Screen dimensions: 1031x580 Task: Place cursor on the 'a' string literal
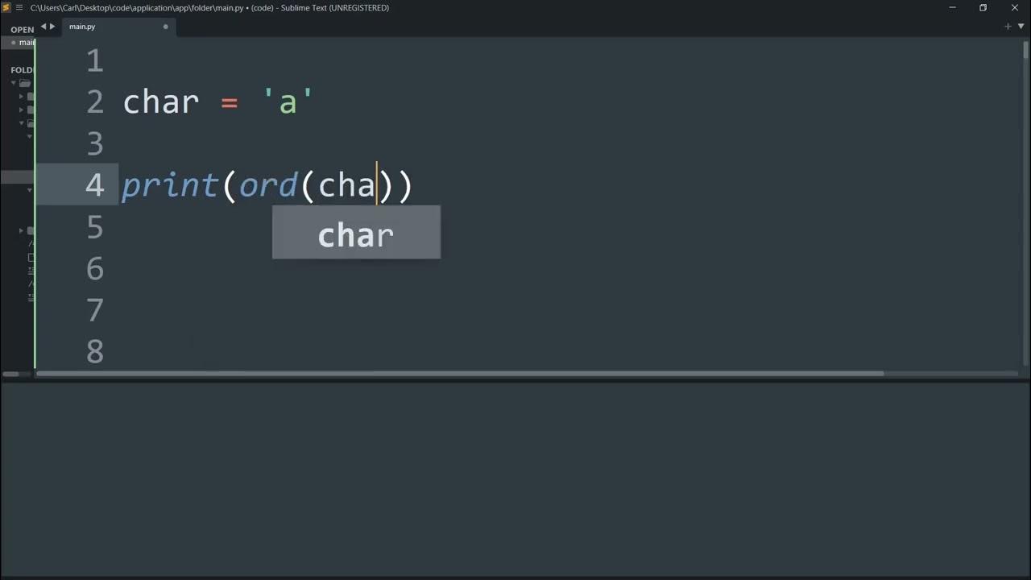(288, 103)
